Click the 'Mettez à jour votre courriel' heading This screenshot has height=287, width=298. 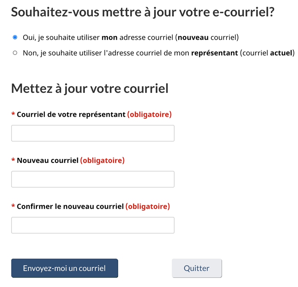pos(89,89)
